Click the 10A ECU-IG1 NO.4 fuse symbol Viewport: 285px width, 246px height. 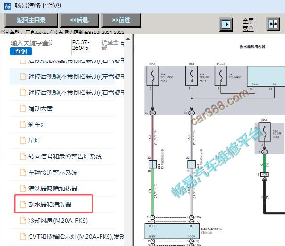192,76
